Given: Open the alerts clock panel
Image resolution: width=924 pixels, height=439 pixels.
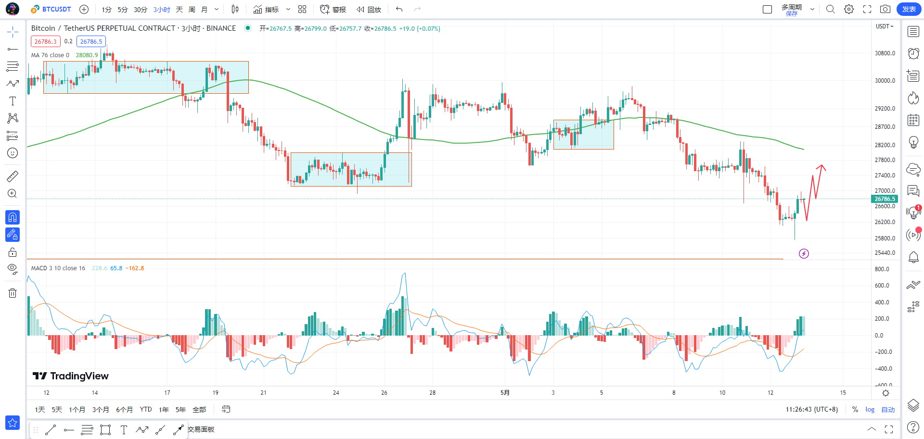Looking at the screenshot, I should (913, 53).
